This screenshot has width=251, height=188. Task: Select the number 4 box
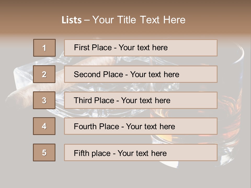pyautogui.click(x=44, y=126)
